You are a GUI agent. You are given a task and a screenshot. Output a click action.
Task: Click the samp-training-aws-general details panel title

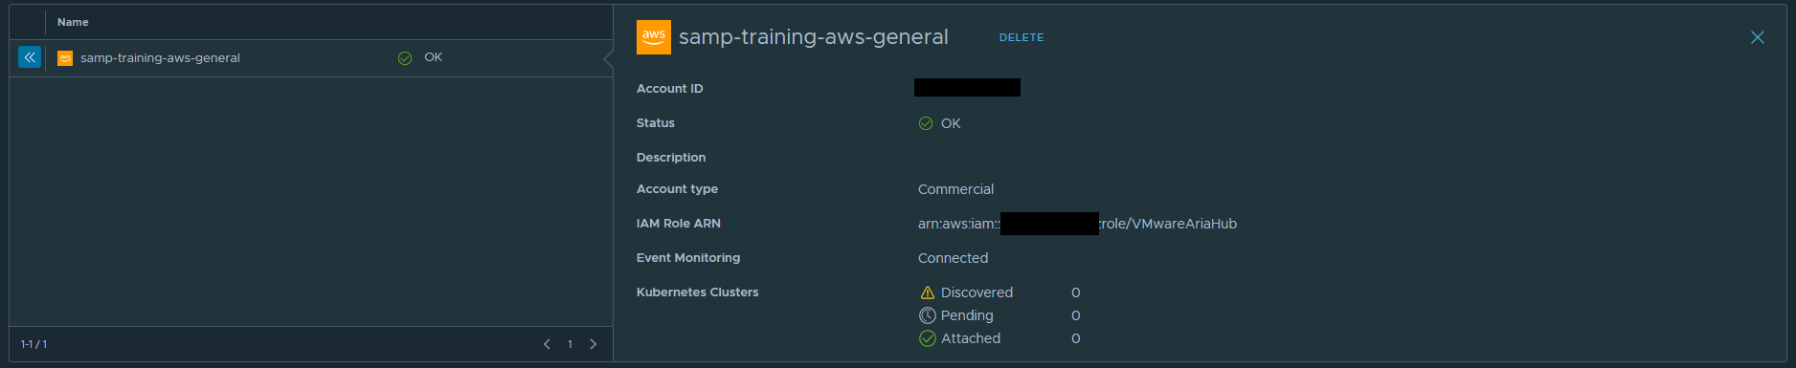814,37
